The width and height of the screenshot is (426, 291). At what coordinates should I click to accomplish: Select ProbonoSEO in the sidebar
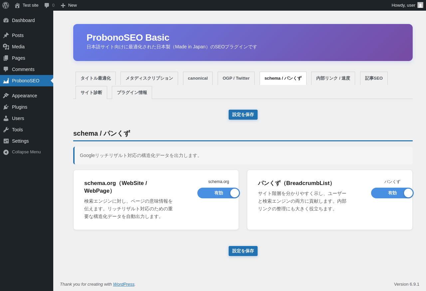click(x=27, y=81)
